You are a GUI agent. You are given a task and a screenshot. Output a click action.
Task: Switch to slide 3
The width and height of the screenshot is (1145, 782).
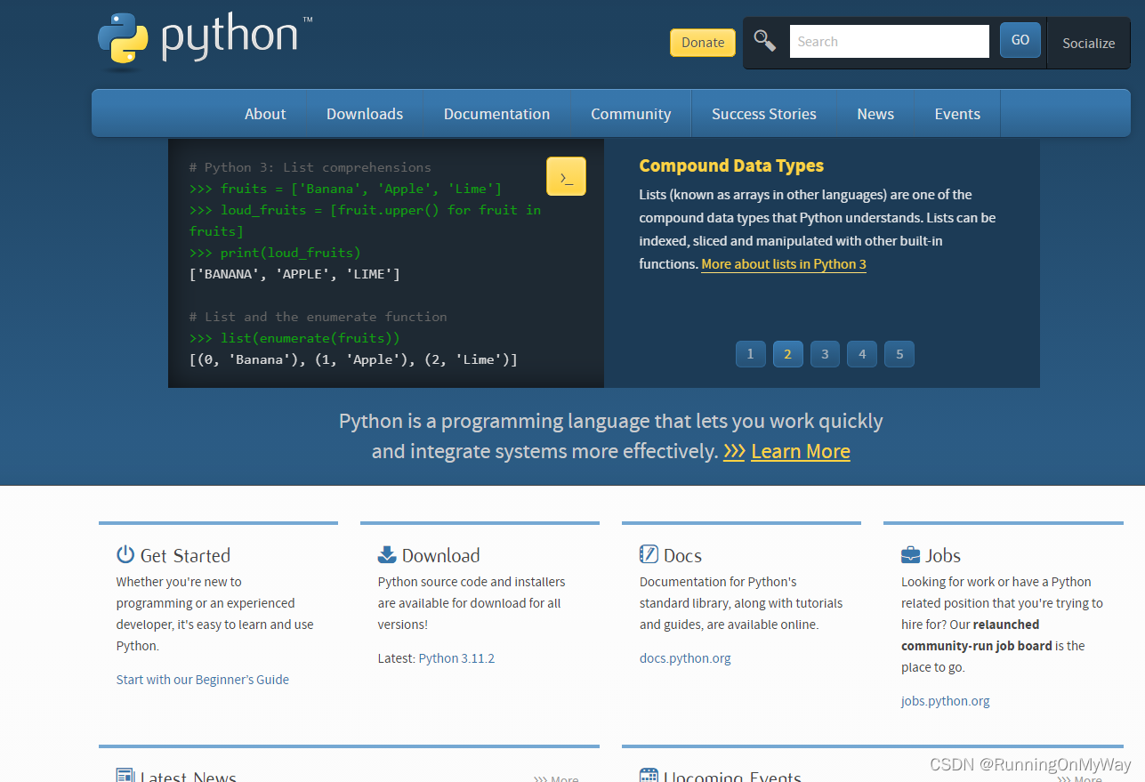click(x=825, y=354)
